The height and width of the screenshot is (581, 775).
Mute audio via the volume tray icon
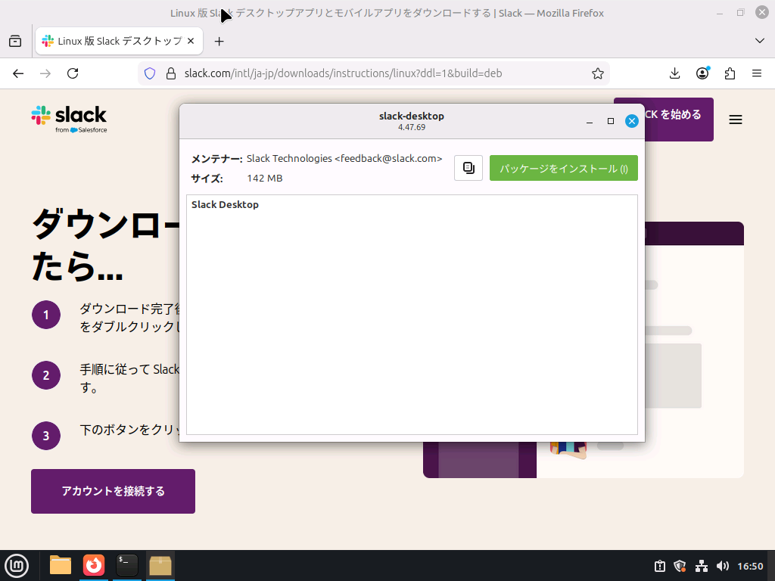point(722,566)
